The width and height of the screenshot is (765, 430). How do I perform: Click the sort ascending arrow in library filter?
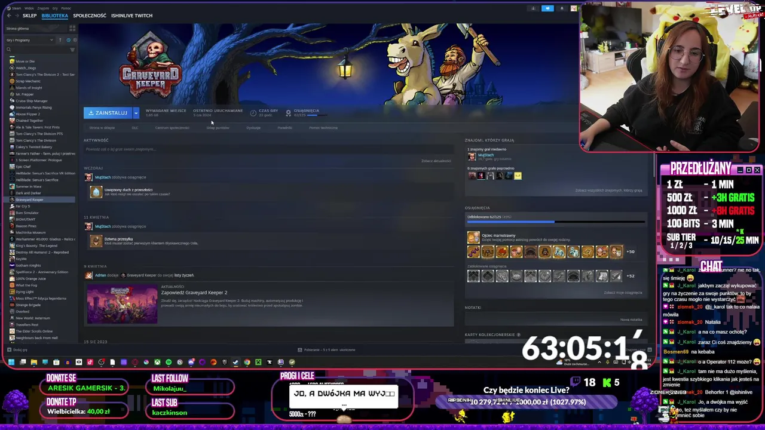60,40
